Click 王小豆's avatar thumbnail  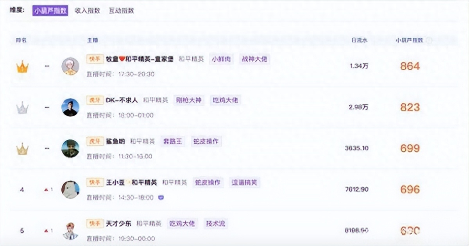pyautogui.click(x=70, y=190)
